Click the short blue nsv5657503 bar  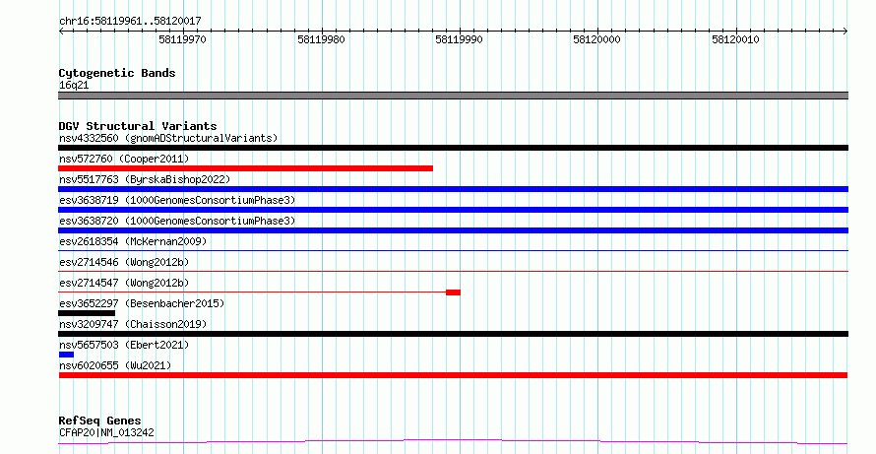(x=67, y=356)
